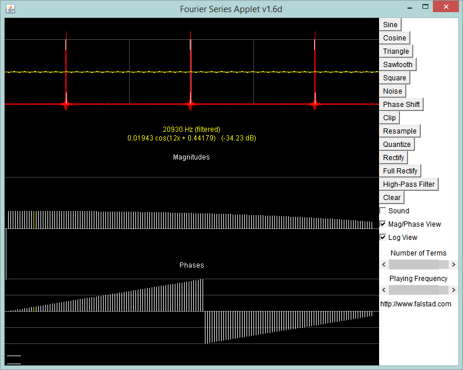Apply Full Rectify
This screenshot has width=463, height=370.
400,171
